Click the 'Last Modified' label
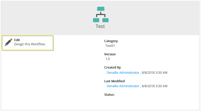Image resolution: width=201 pixels, height=111 pixels. pyautogui.click(x=114, y=81)
